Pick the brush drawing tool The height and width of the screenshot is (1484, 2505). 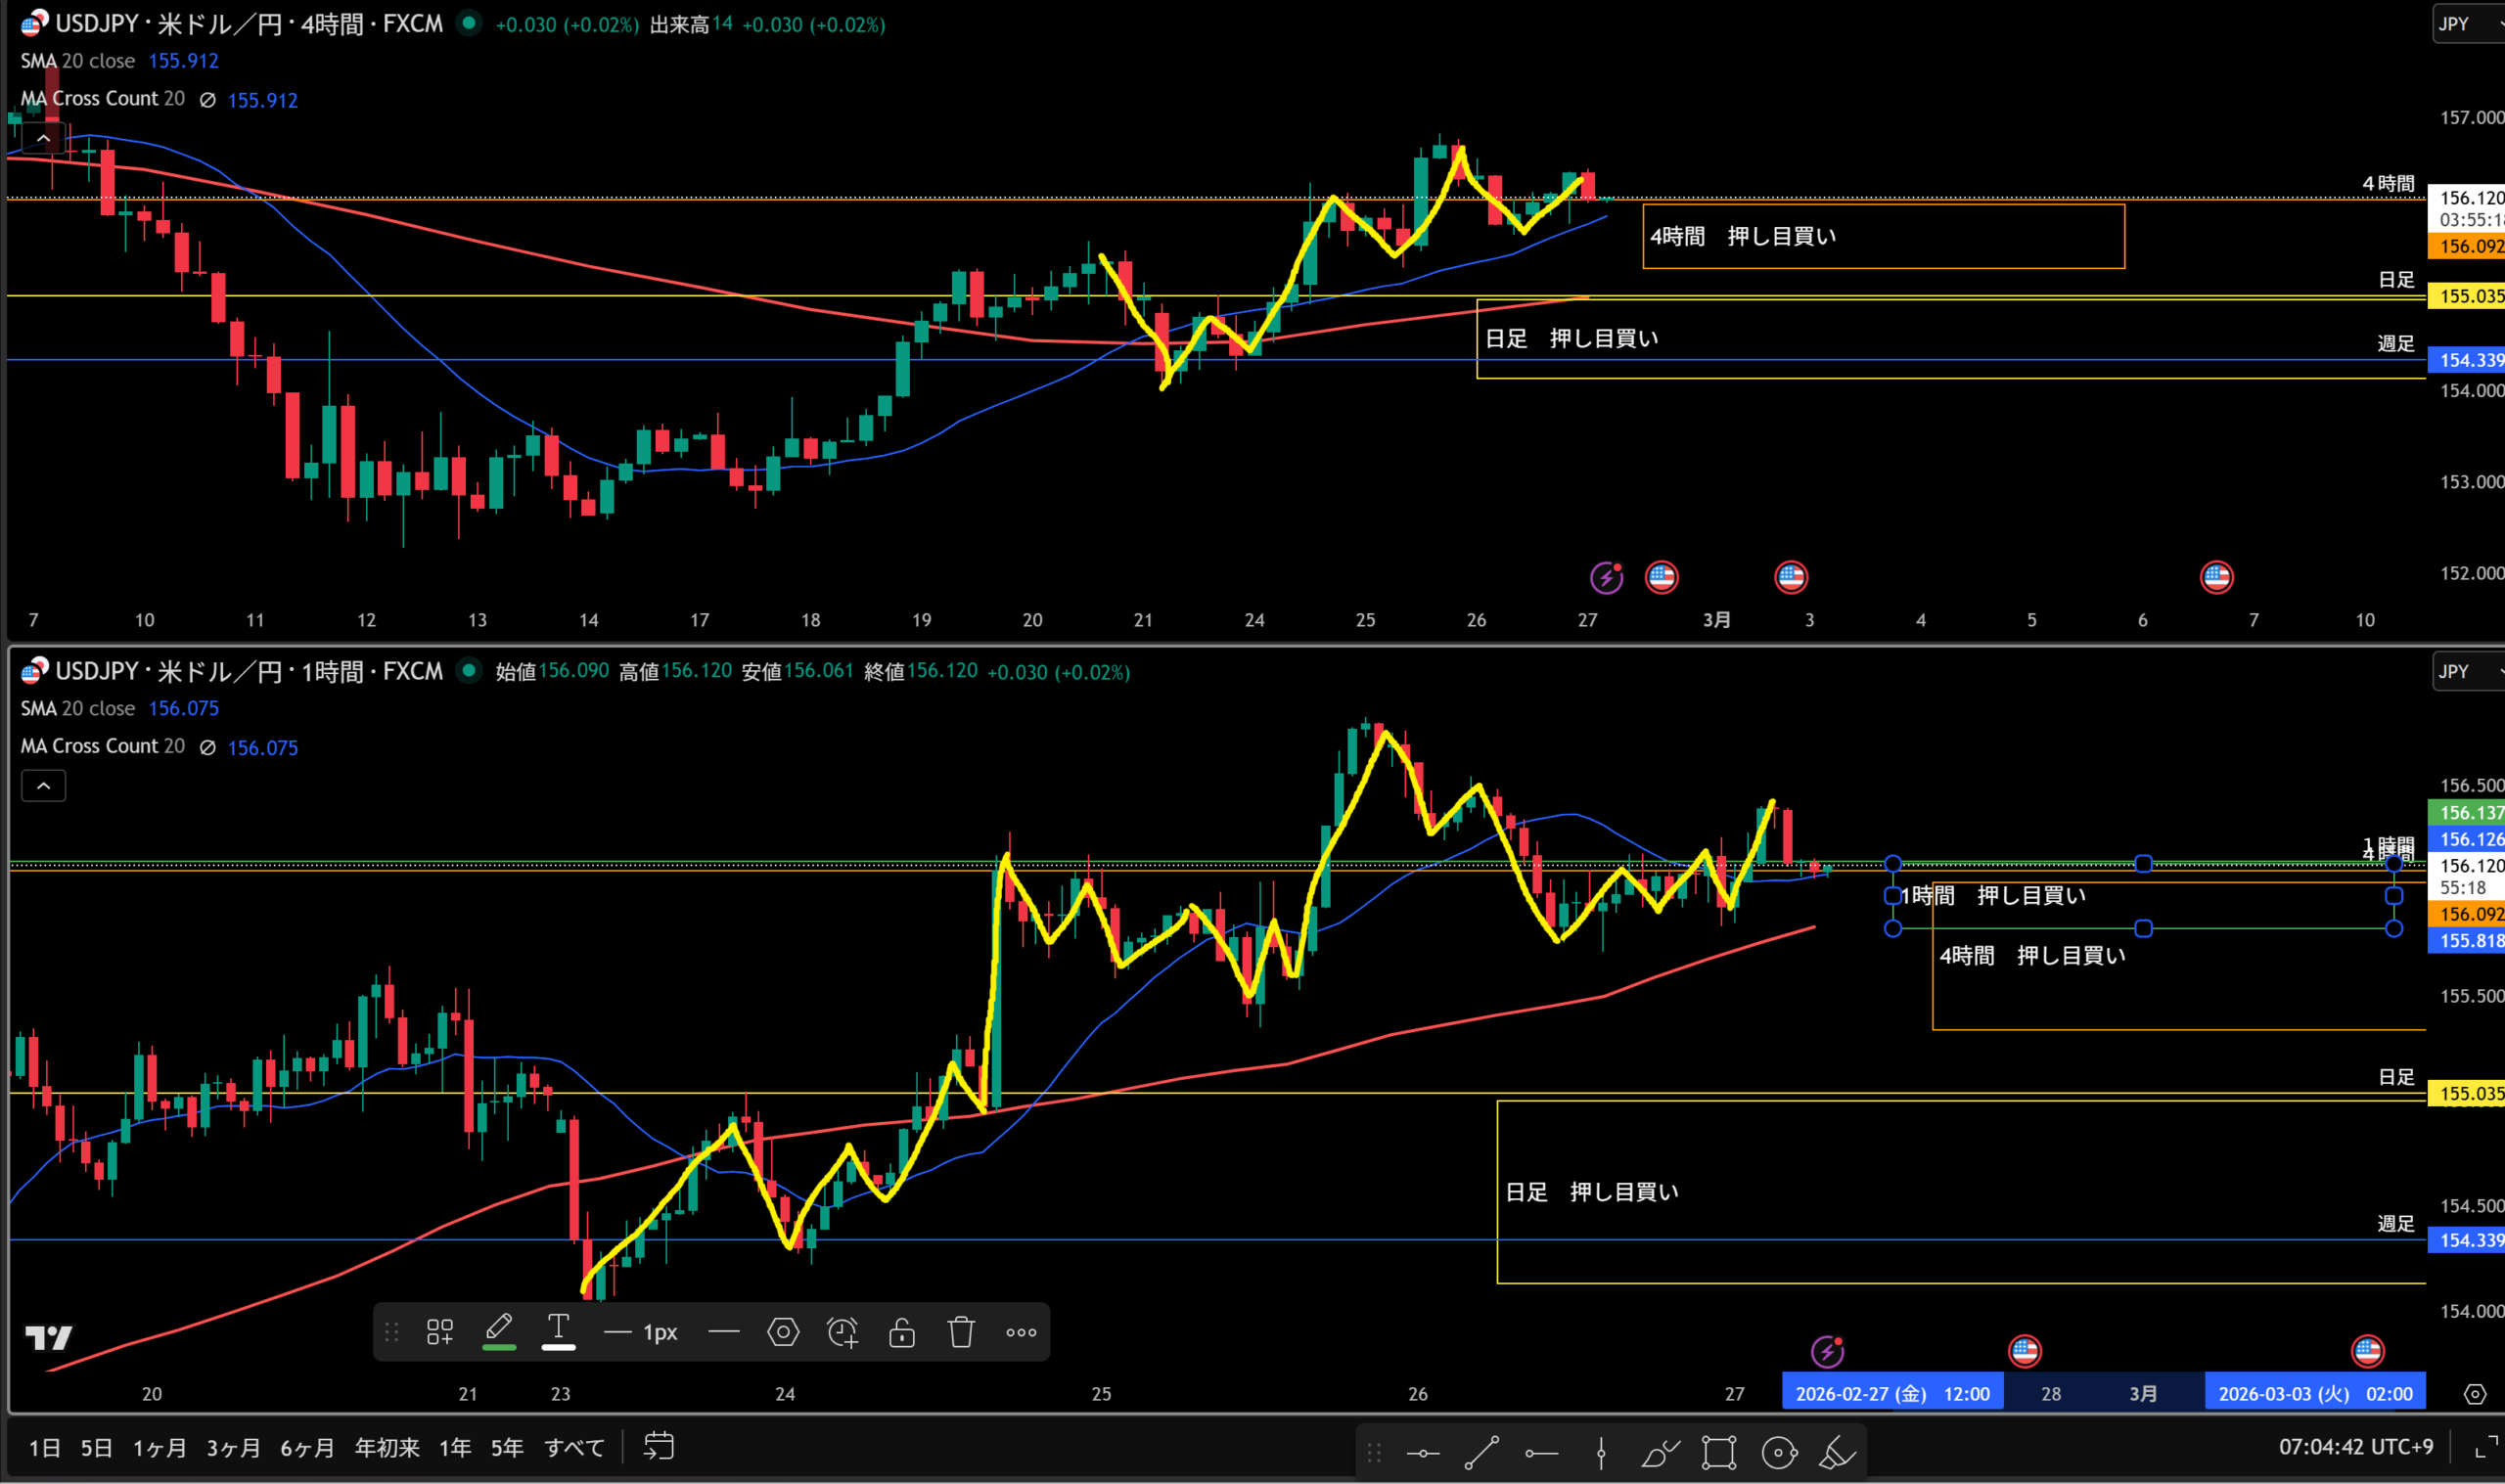click(x=1660, y=1452)
